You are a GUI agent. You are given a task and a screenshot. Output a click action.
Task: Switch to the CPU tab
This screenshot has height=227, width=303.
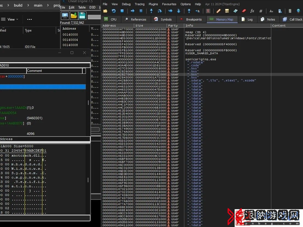tap(111, 19)
